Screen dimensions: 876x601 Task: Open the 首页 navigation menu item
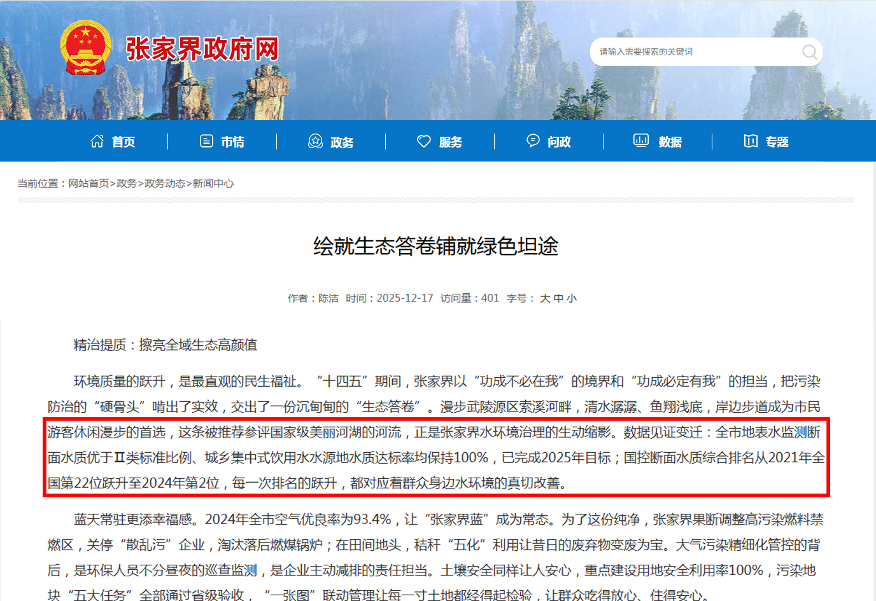pyautogui.click(x=124, y=142)
